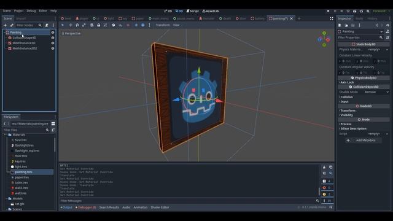Open the Project menu
The image size is (393, 221).
coord(18,11)
